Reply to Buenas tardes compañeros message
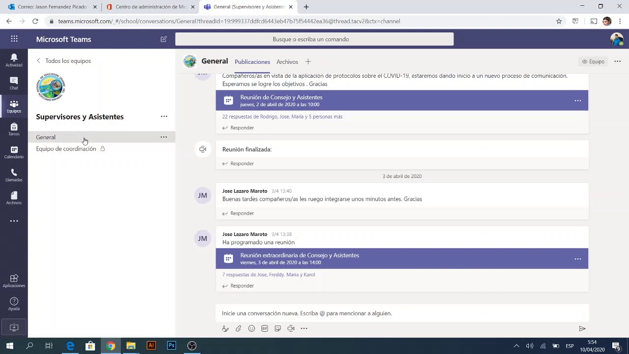Viewport: 629px width, 354px height. point(238,213)
